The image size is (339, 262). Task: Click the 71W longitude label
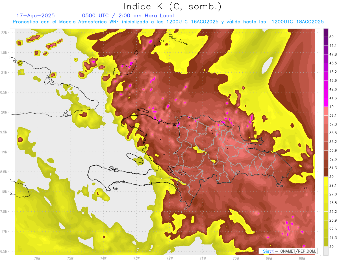point(203,258)
